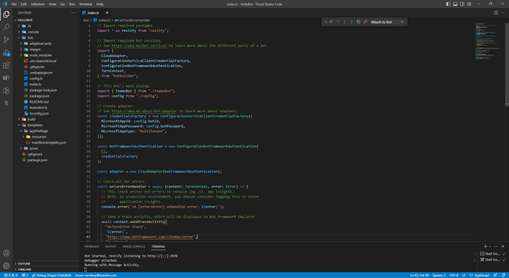Open the Edit menu

coord(24,4)
